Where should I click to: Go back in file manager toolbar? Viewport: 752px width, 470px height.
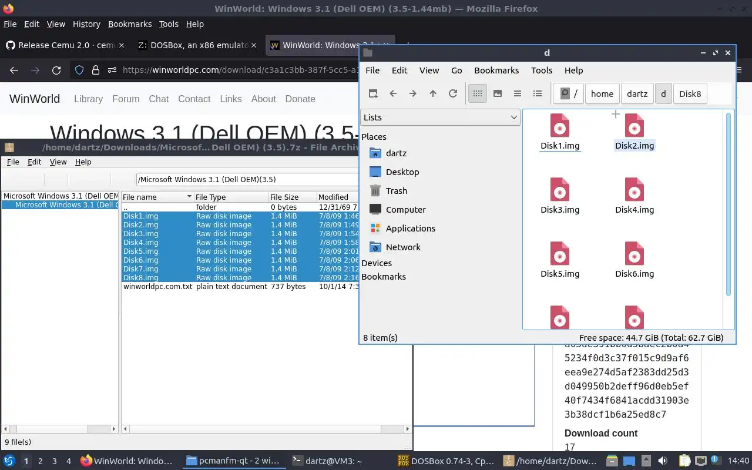pos(393,93)
